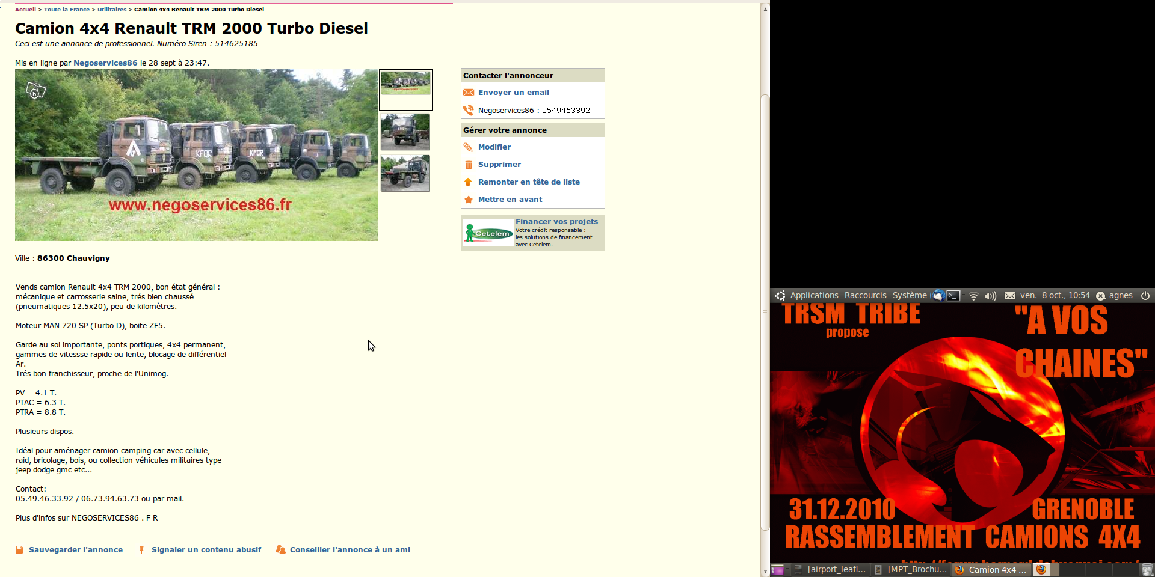Click the Wi-Fi network indicator
The image size is (1155, 577).
(973, 296)
